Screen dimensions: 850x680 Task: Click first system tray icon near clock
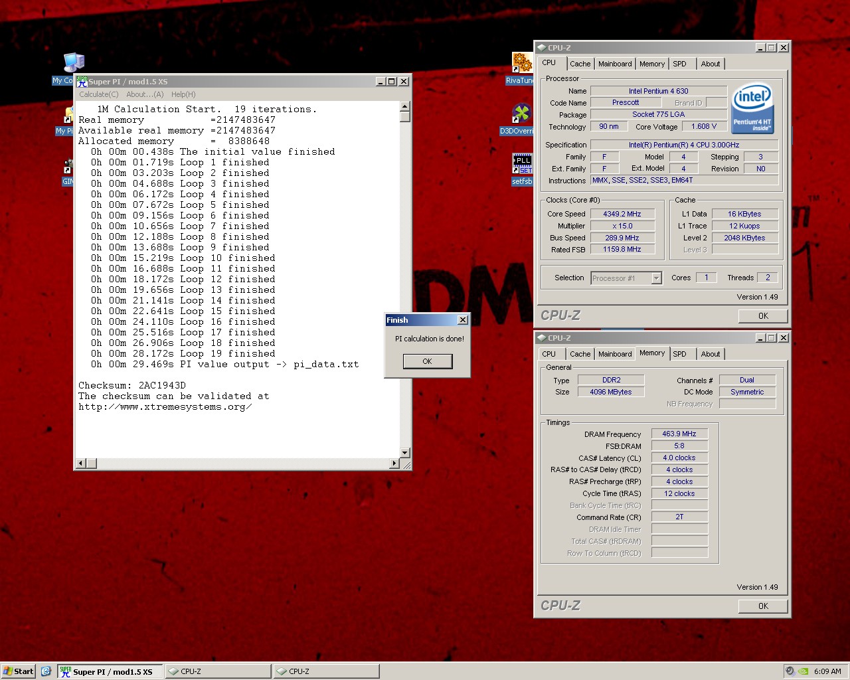pos(790,671)
